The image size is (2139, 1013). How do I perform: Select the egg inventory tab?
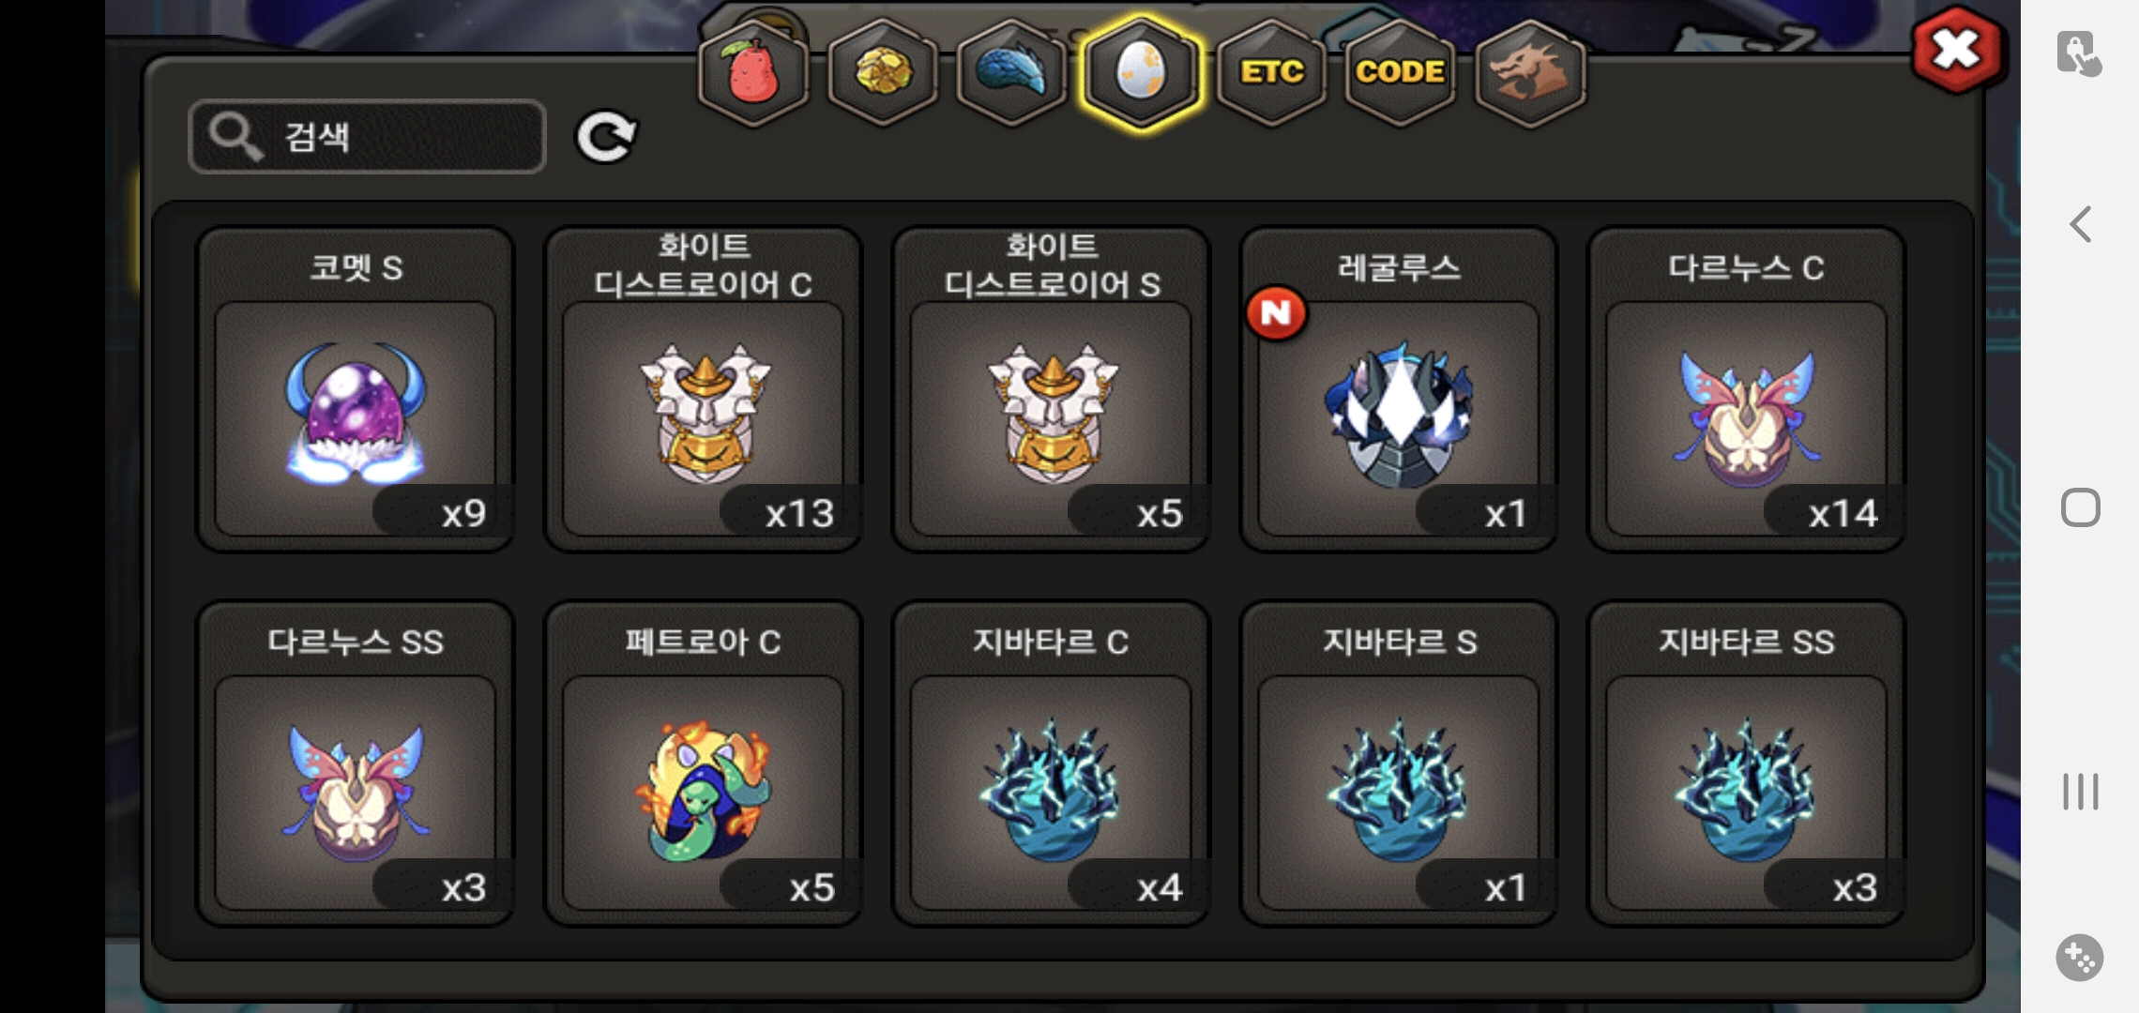1141,73
